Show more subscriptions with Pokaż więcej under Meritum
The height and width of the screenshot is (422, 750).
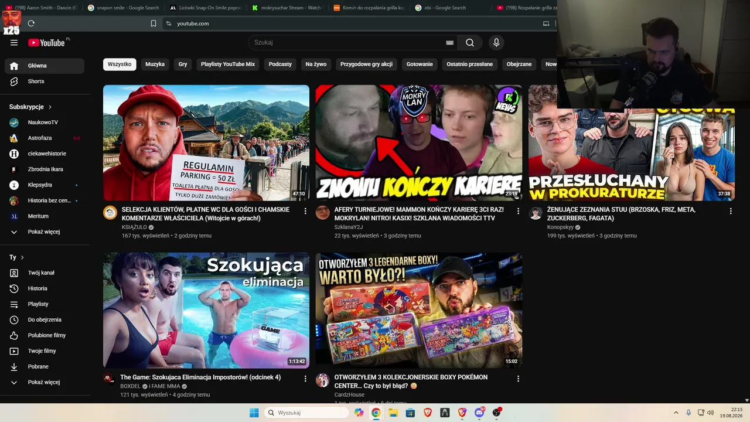[45, 232]
